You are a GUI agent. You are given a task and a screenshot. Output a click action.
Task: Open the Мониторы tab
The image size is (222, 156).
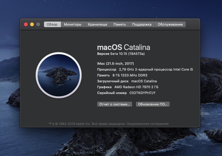[73, 24]
